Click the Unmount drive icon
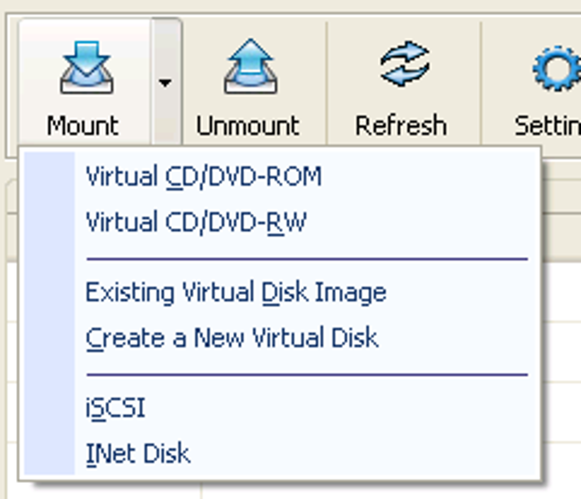This screenshot has width=581, height=499. pos(250,67)
